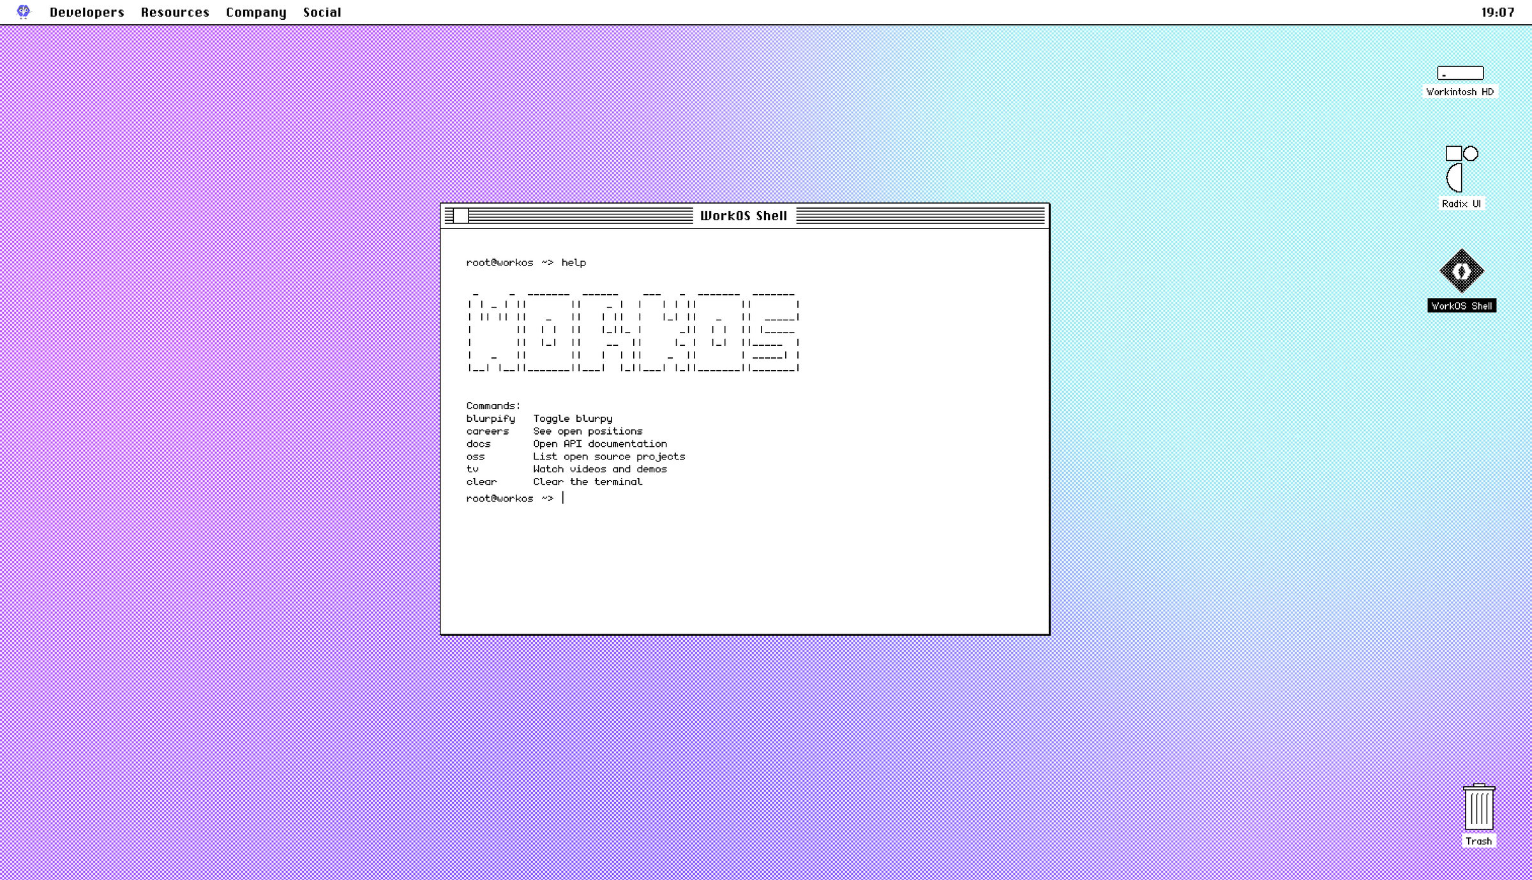Open the Resources menu

(175, 12)
